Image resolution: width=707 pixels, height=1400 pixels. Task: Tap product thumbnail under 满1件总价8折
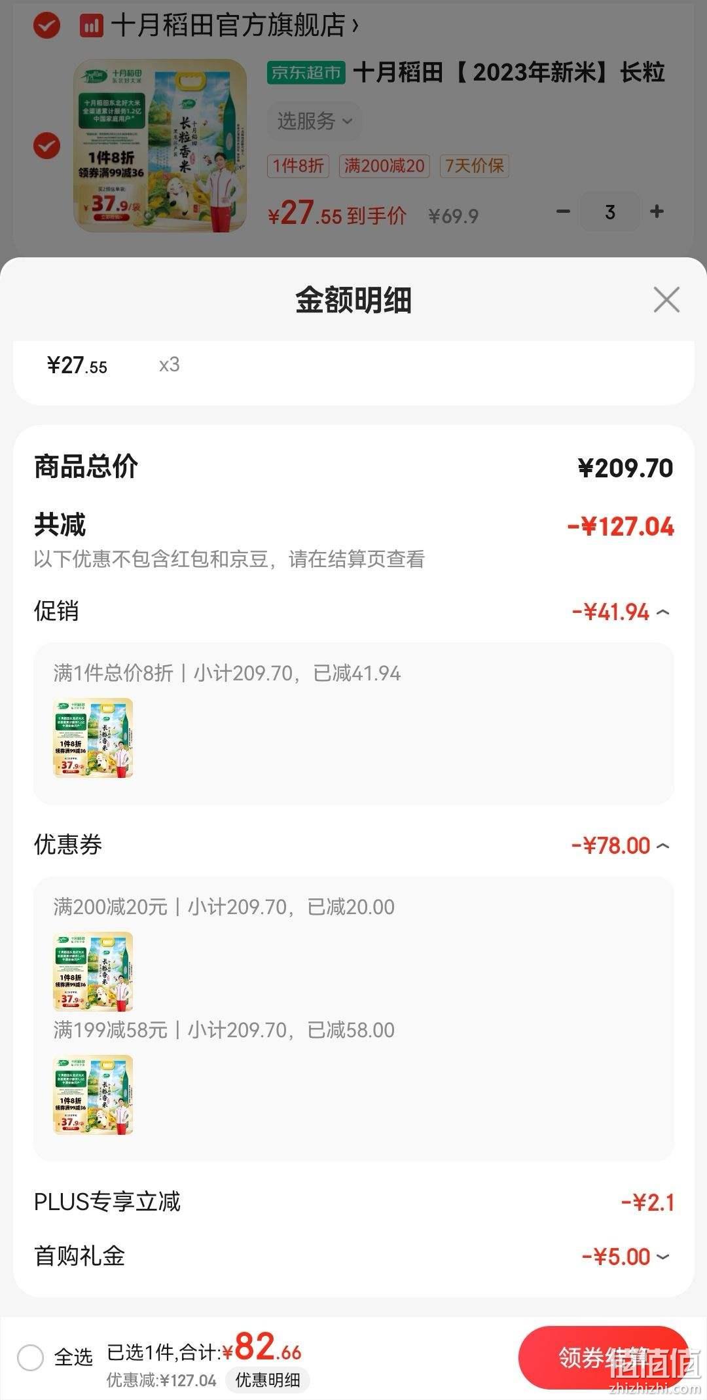(x=93, y=738)
